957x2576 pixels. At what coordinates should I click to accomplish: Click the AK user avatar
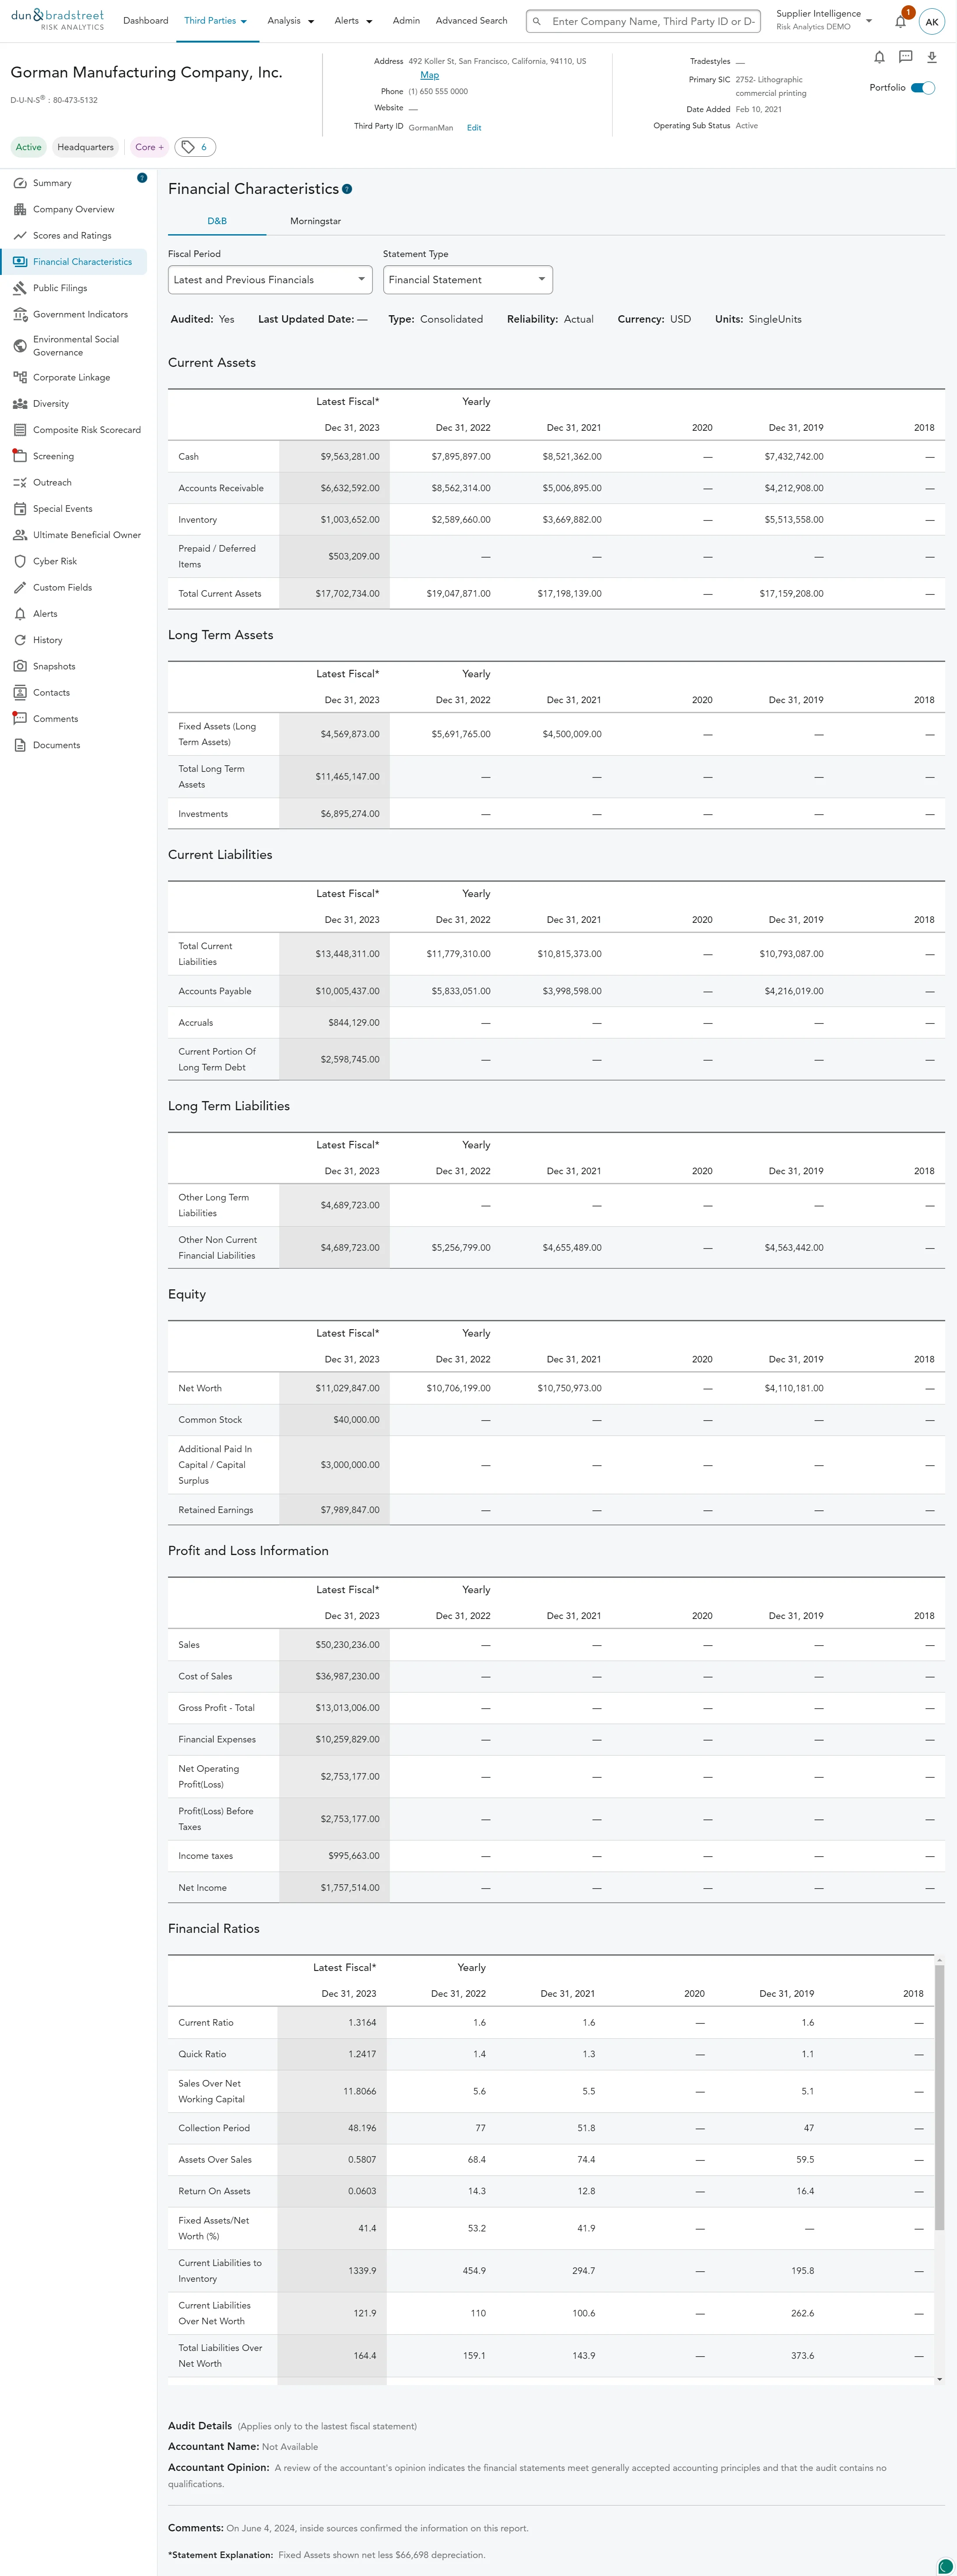(931, 22)
